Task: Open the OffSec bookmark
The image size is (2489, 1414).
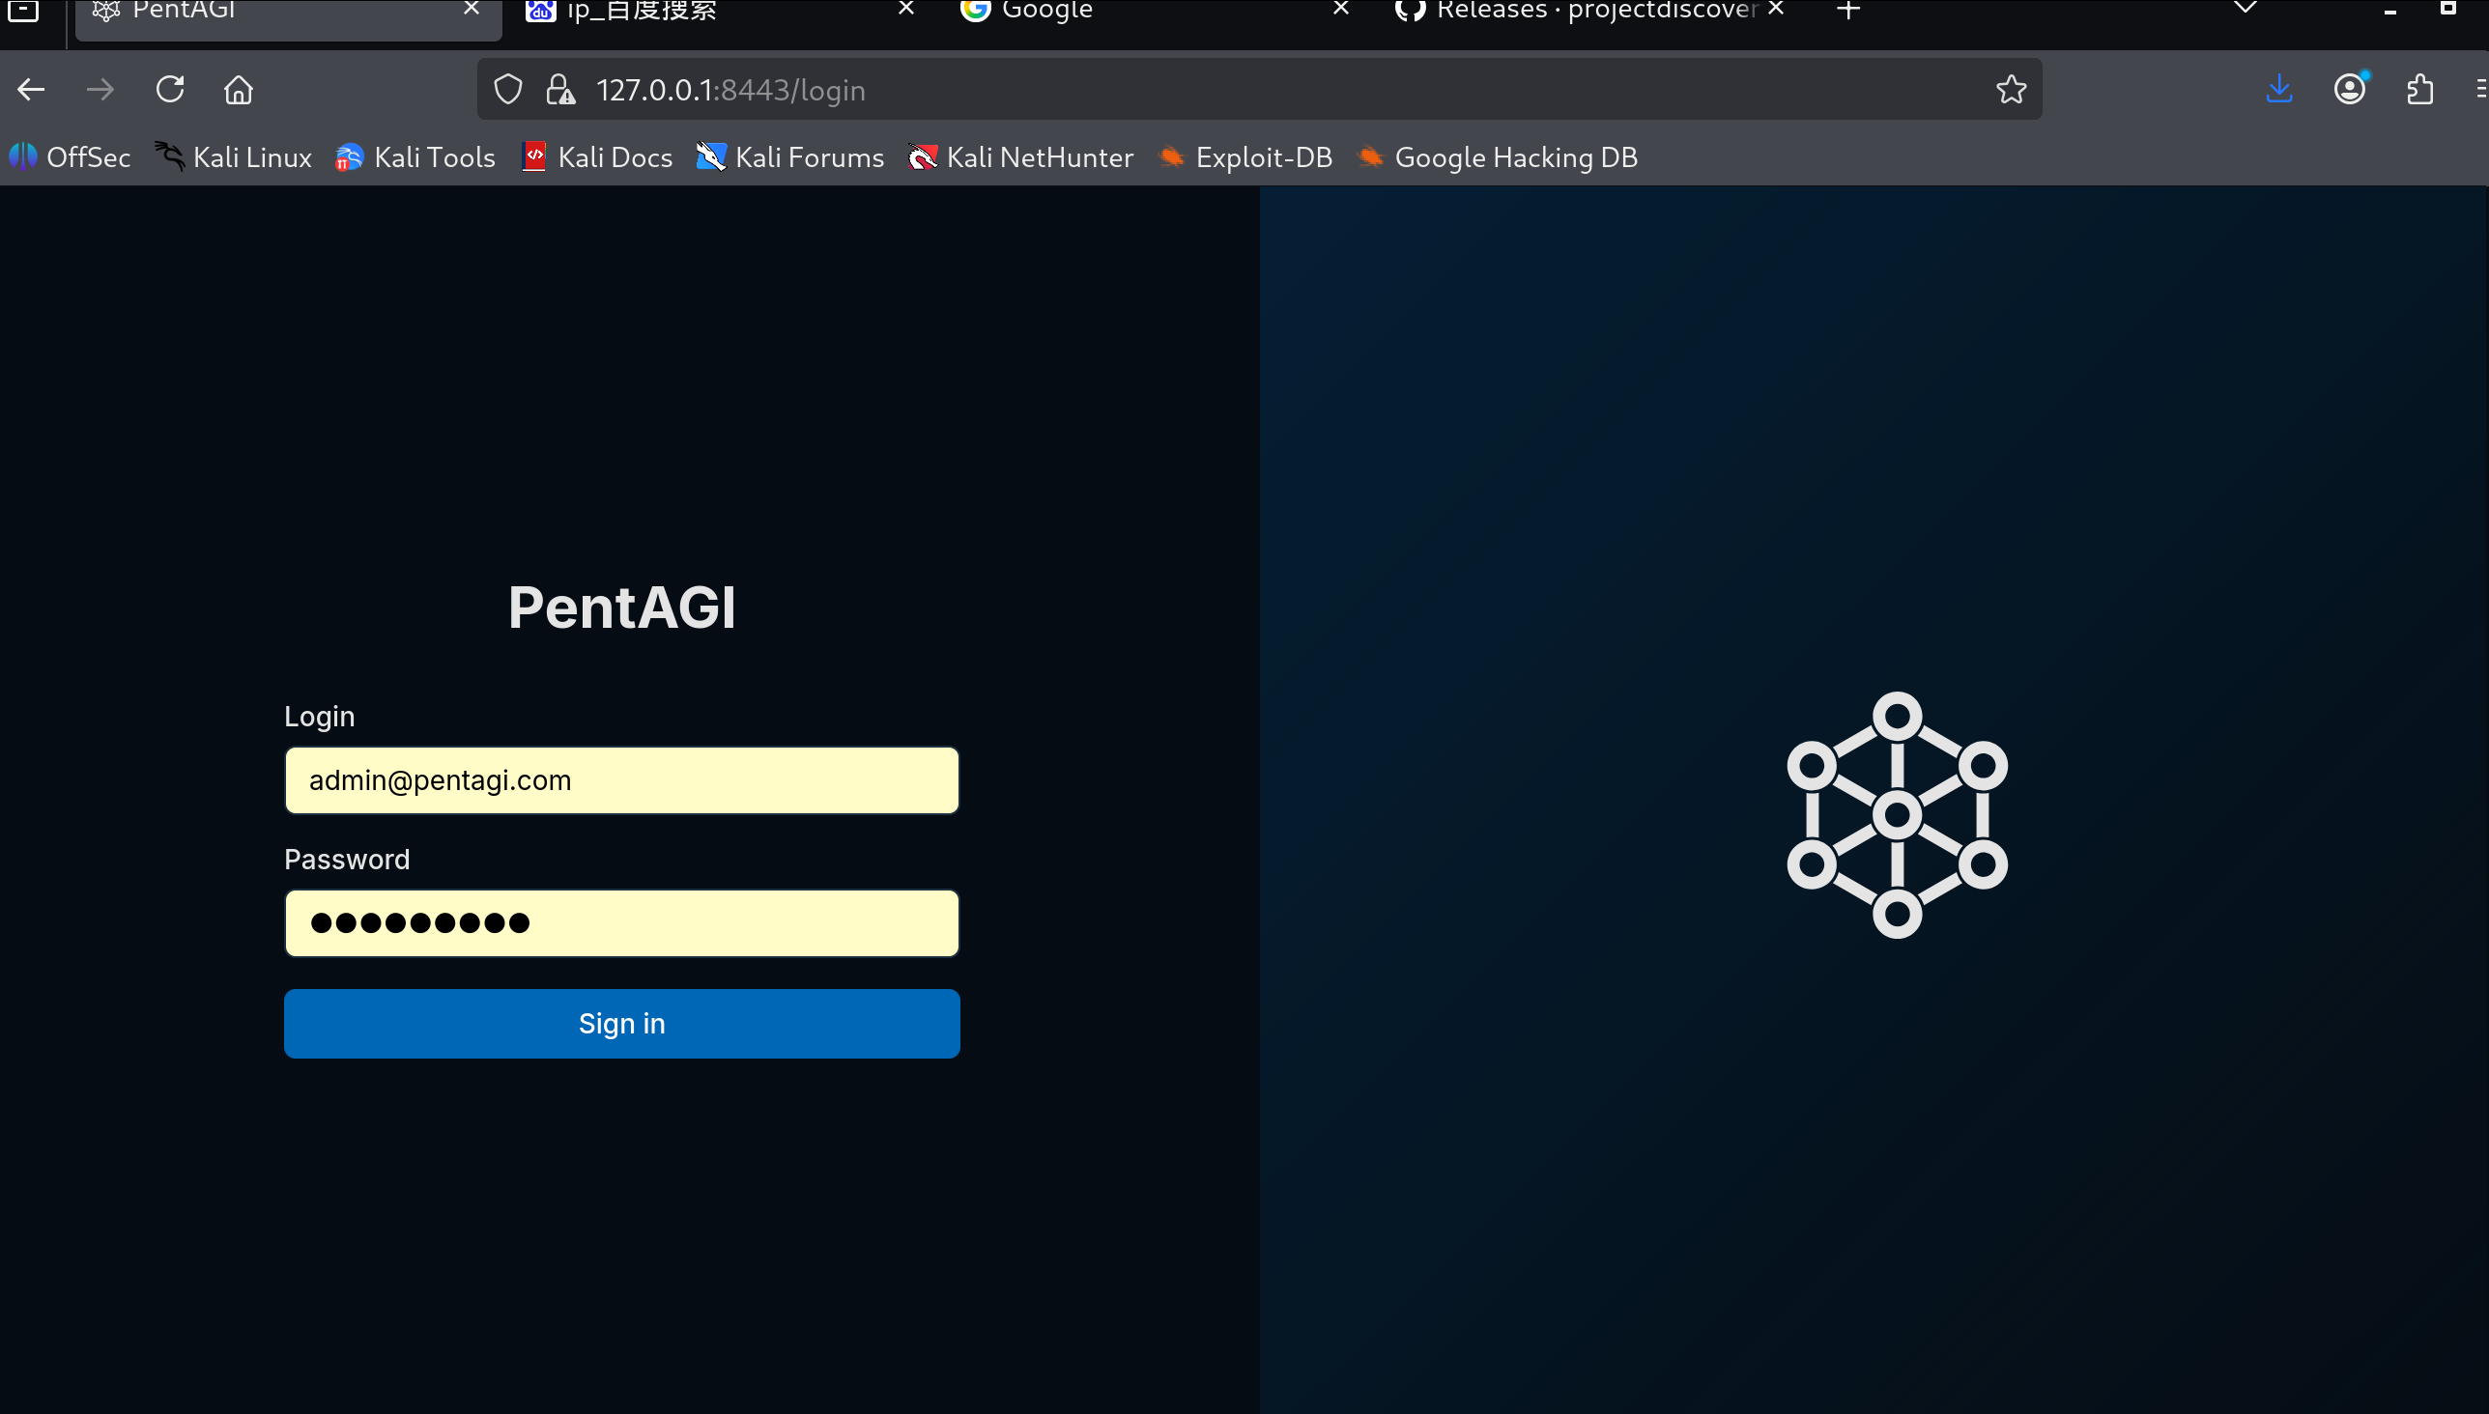Action: (x=70, y=157)
